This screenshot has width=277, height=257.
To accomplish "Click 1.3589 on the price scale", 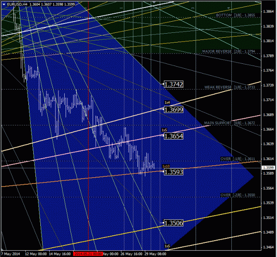I will [x=268, y=173].
